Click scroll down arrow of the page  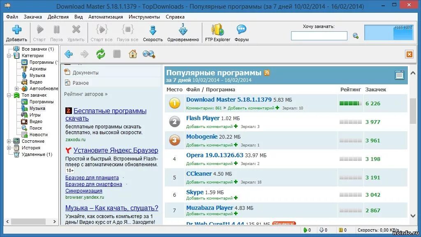click(x=413, y=216)
